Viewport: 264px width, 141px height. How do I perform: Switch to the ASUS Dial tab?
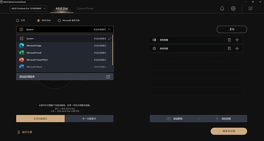[x=62, y=9]
